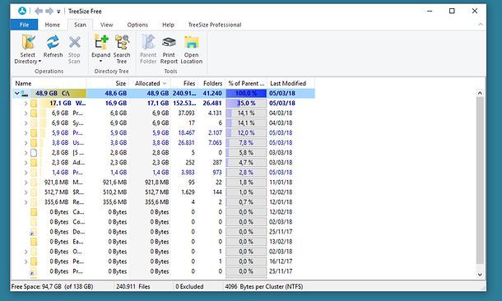This screenshot has height=301, width=502.
Task: Select the 6,9 GB Sy... row
Action: [x=163, y=123]
